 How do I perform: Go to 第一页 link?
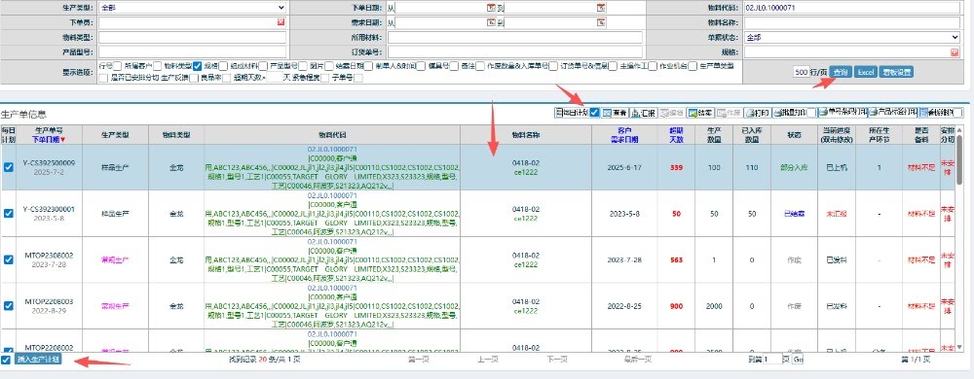coord(419,360)
